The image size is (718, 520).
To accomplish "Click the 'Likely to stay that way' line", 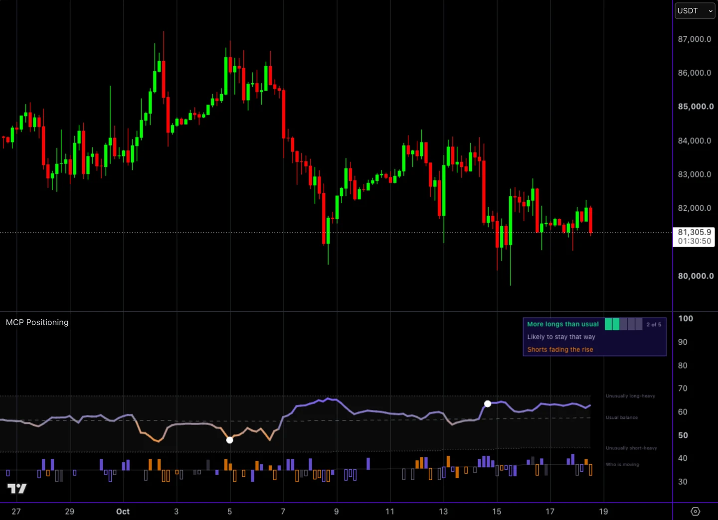I will (561, 337).
